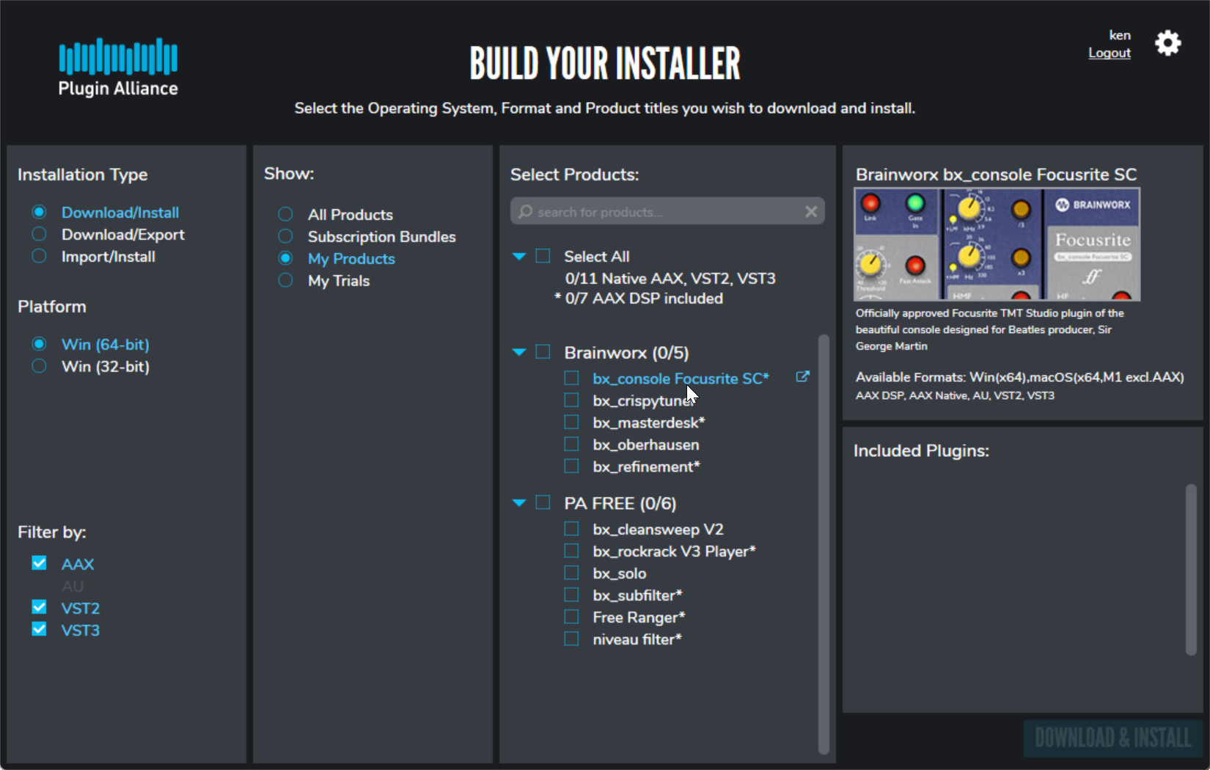
Task: Check bx_crispytuner checkbox
Action: pos(572,400)
